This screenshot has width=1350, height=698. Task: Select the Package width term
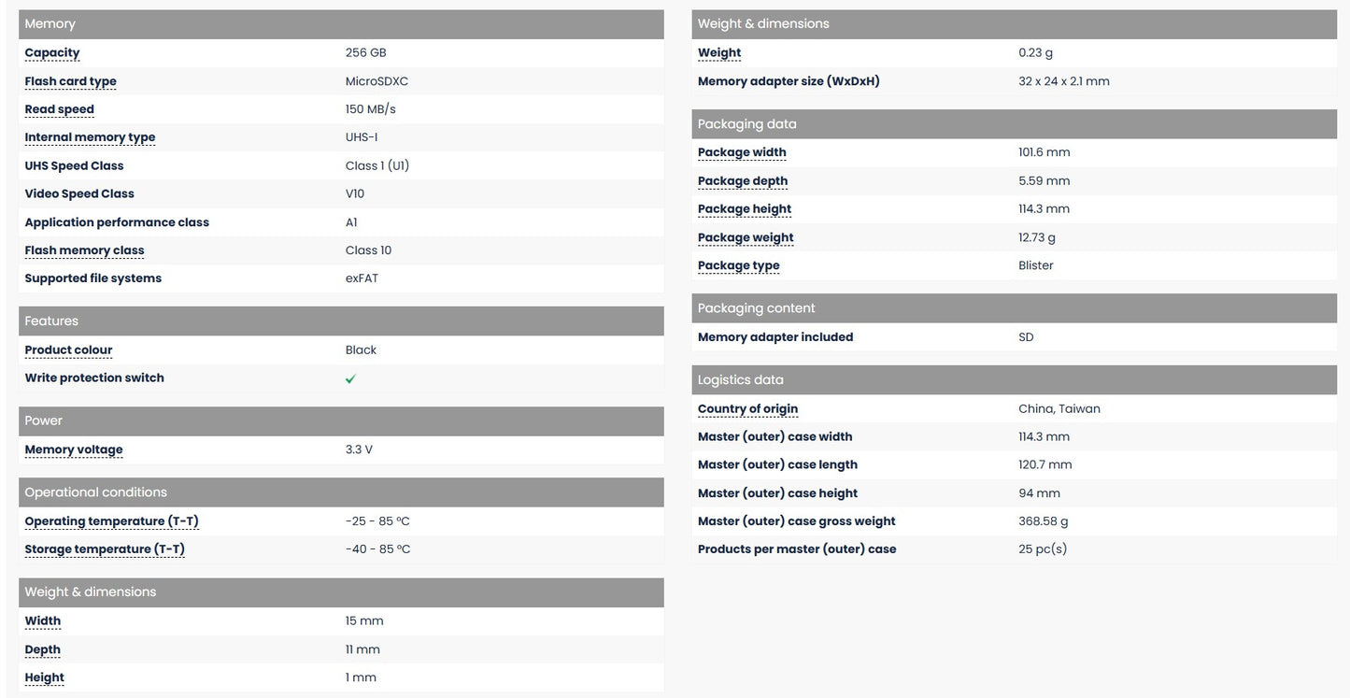click(x=743, y=152)
